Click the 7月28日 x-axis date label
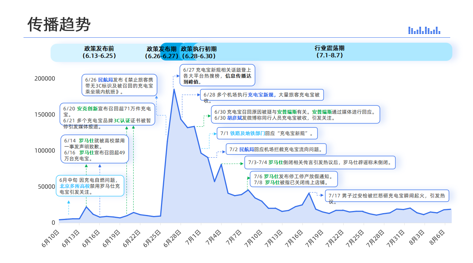 coord(375,238)
